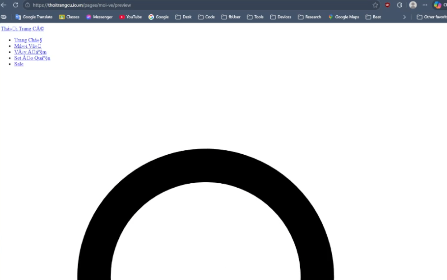
Task: Open the Research bookmarks folder
Action: (309, 17)
